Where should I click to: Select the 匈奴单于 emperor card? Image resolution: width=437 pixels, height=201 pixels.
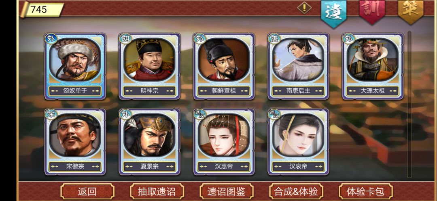pos(75,66)
